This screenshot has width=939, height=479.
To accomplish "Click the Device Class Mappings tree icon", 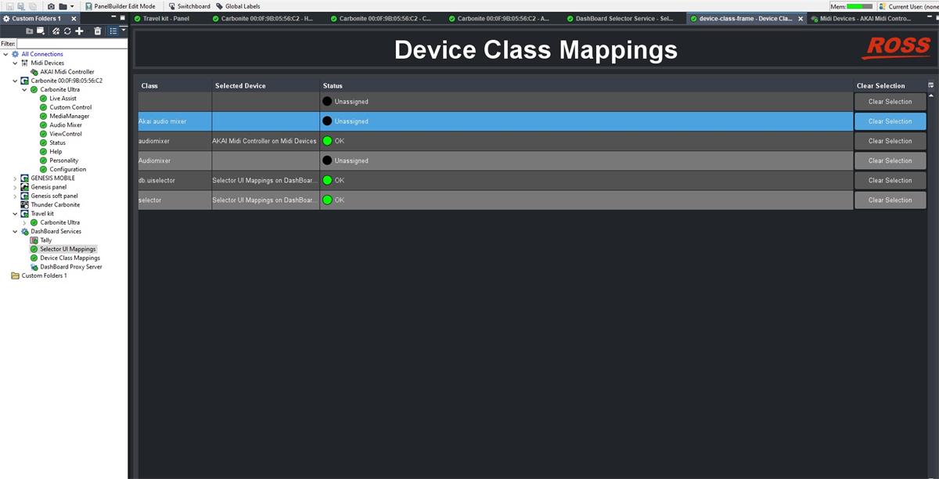I will pos(34,258).
